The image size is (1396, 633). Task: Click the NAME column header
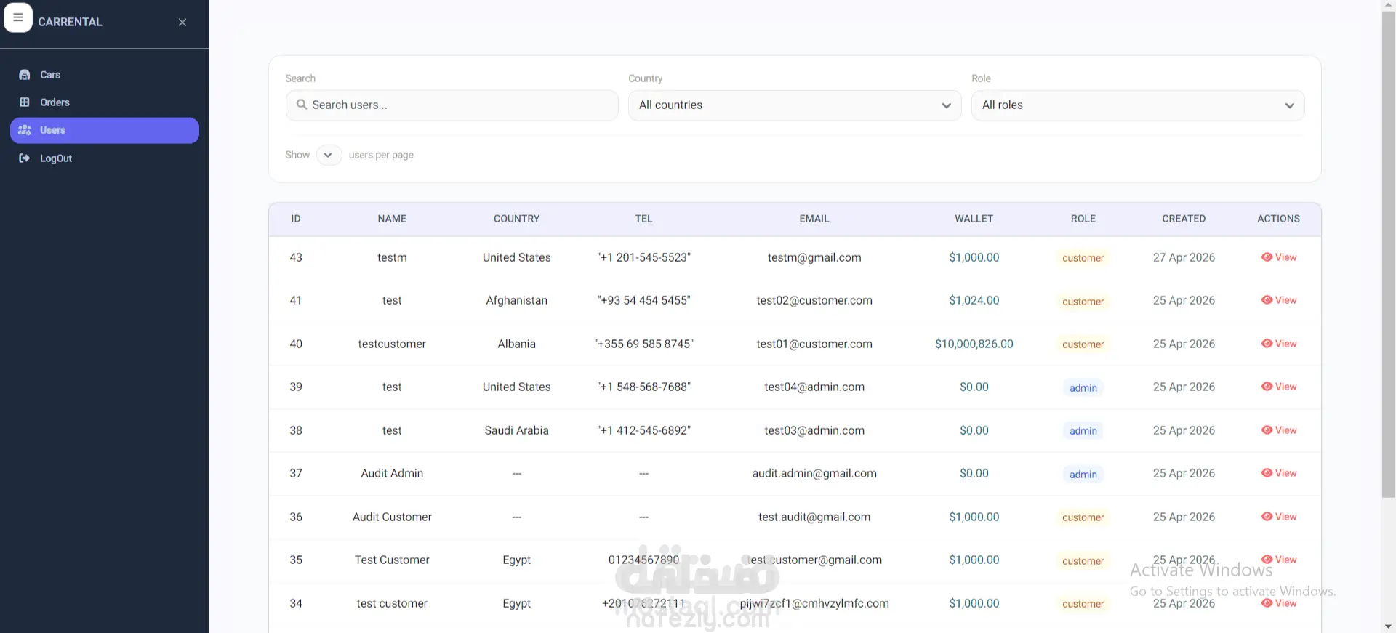coord(392,219)
